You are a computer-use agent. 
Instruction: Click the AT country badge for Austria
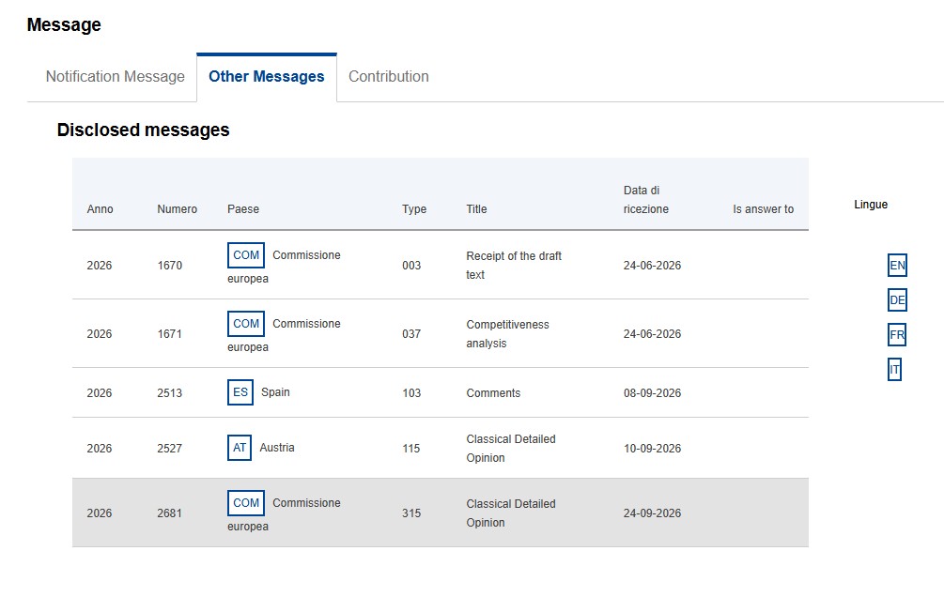tap(239, 448)
